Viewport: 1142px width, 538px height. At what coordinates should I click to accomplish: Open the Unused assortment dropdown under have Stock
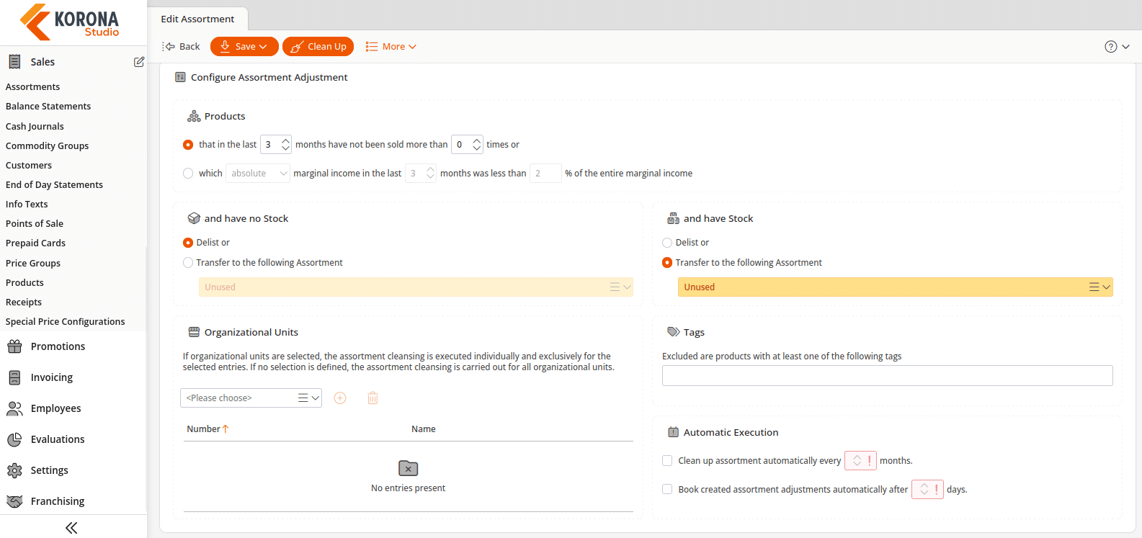[895, 287]
